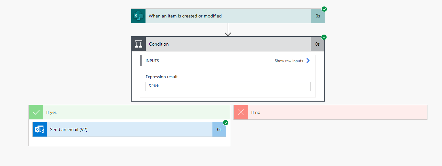
Task: Click the green checkmark icon on If yes
Action: click(x=36, y=112)
